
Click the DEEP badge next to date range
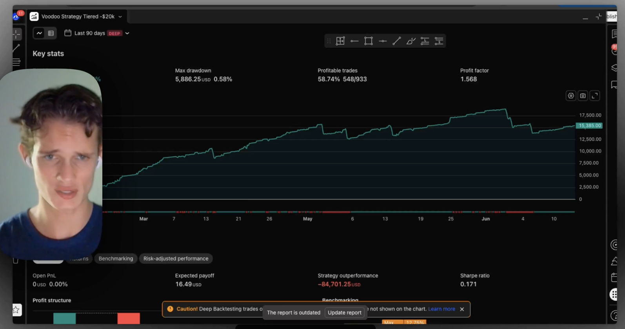point(114,33)
